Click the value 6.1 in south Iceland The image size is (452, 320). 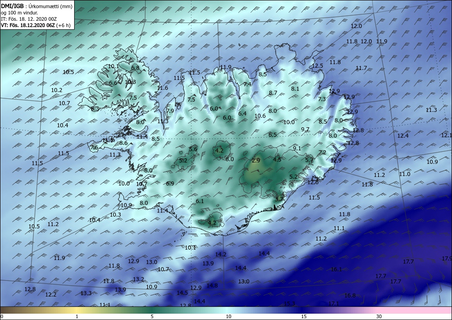pos(200,201)
